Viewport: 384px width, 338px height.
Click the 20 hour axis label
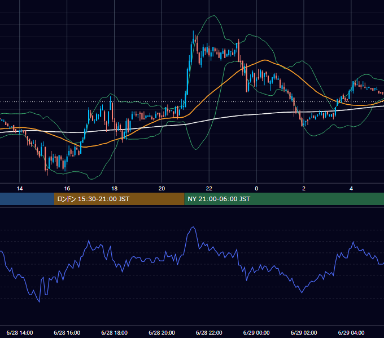[162, 189]
